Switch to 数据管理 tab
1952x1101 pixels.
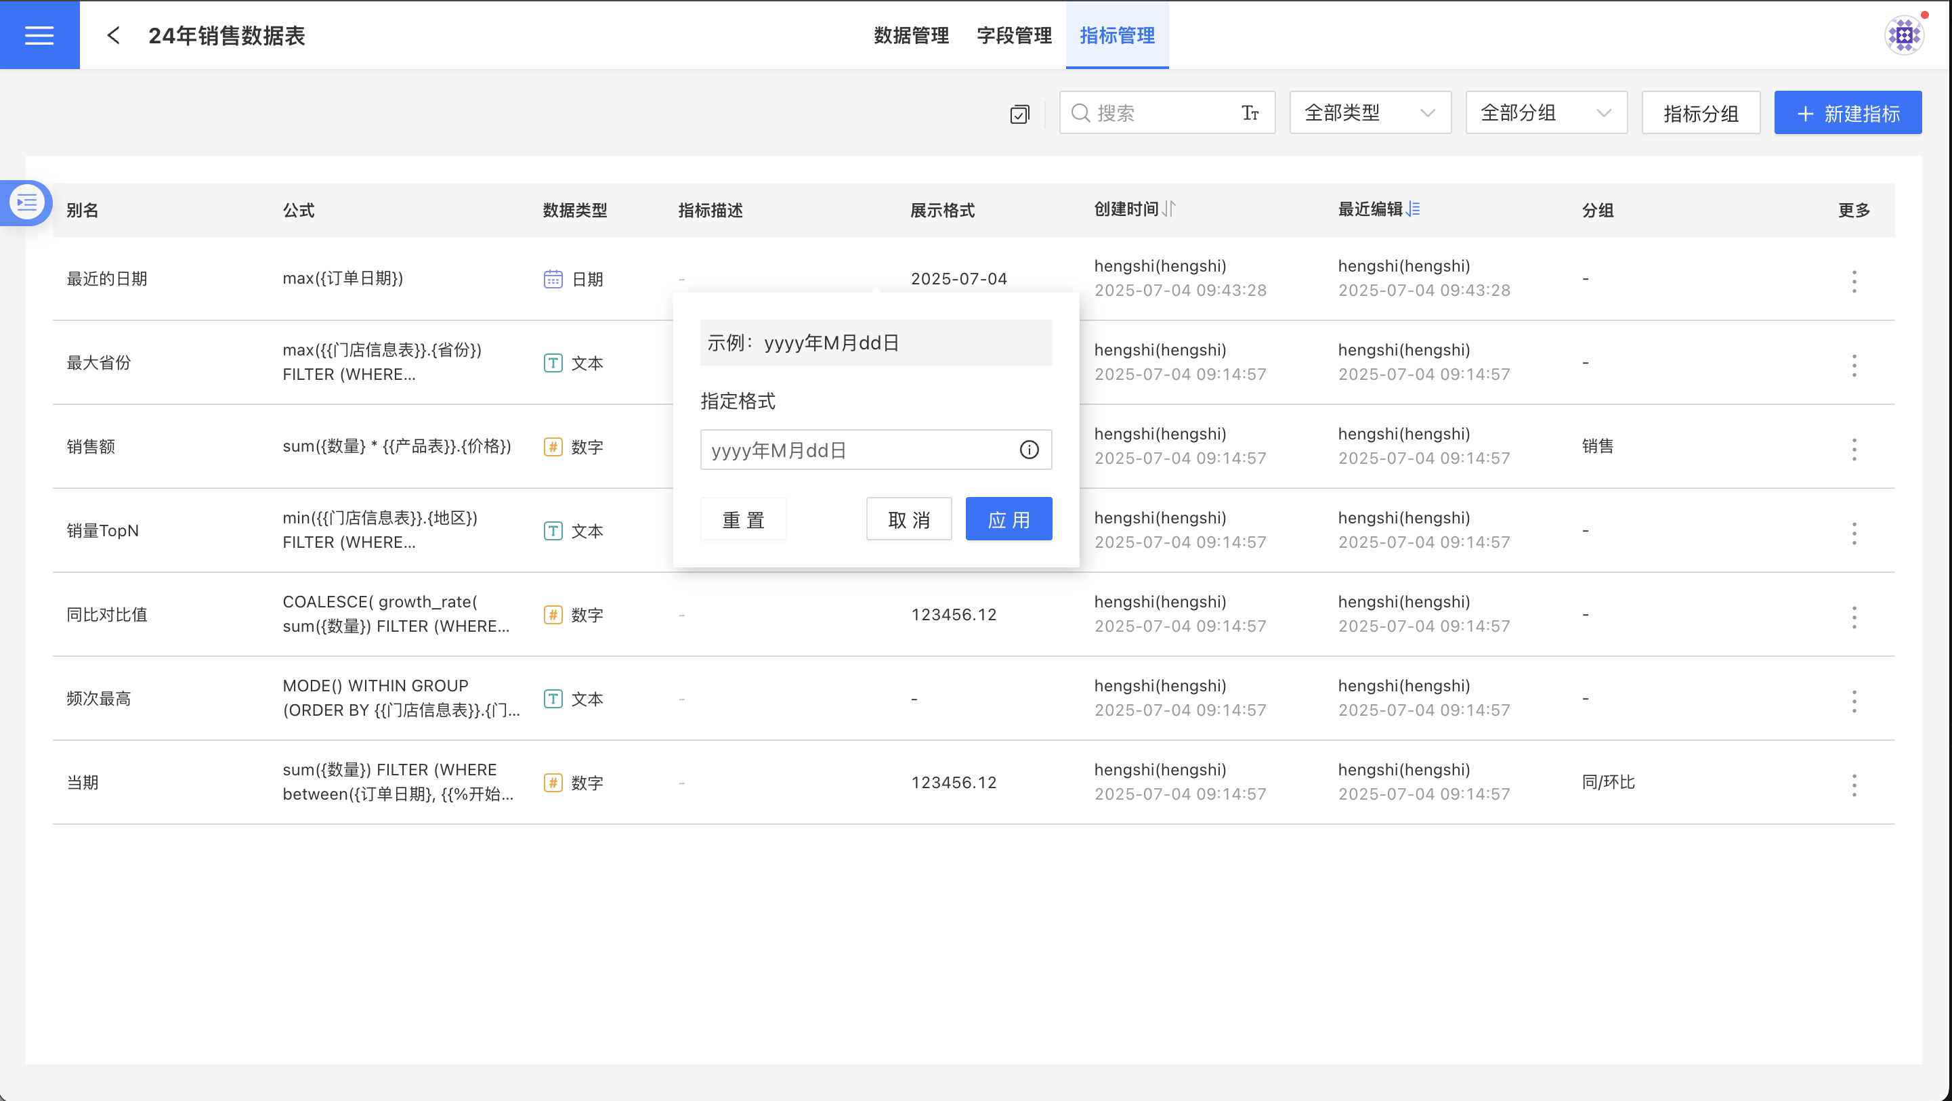point(911,36)
